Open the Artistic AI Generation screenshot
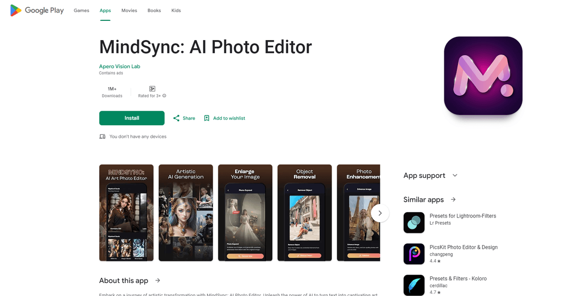 tap(186, 213)
